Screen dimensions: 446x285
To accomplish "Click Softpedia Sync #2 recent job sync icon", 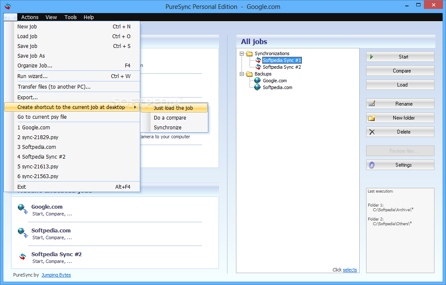I will [x=23, y=257].
